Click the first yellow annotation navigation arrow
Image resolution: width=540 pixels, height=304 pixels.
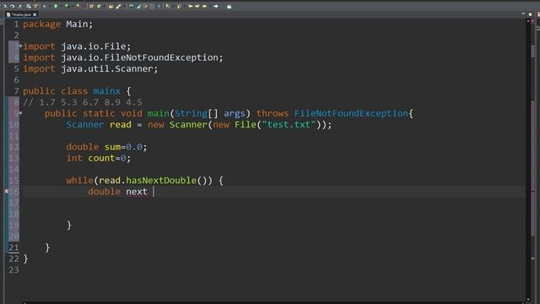click(191, 6)
